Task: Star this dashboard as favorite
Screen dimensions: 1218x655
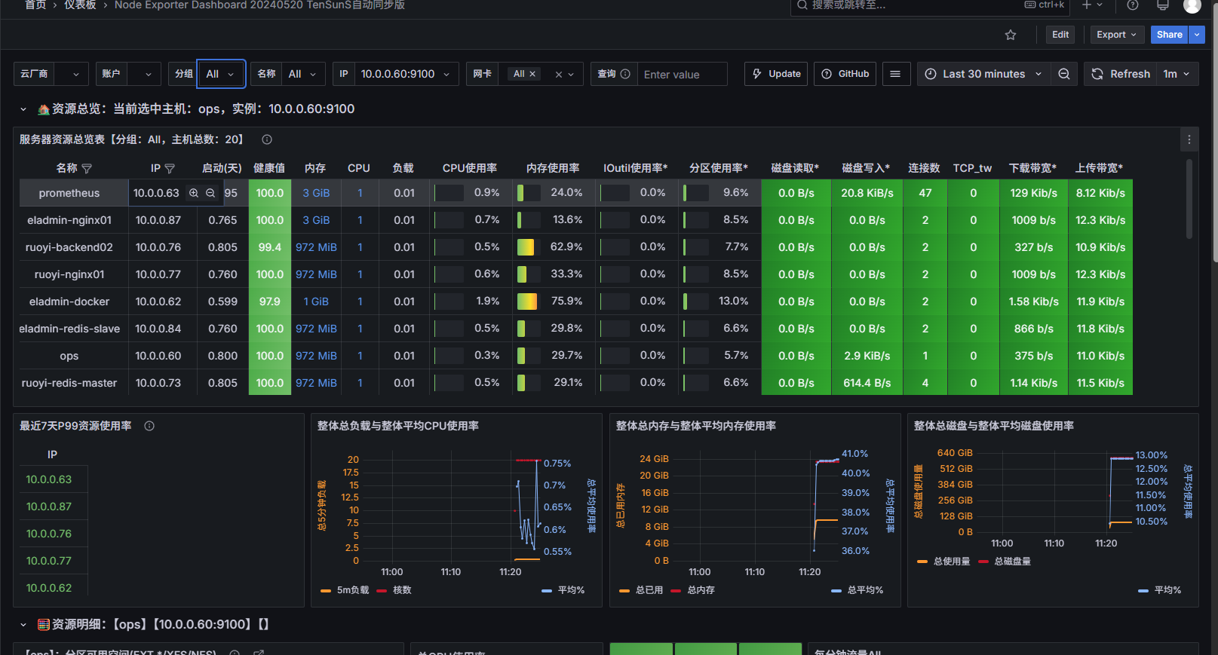Action: [1011, 35]
